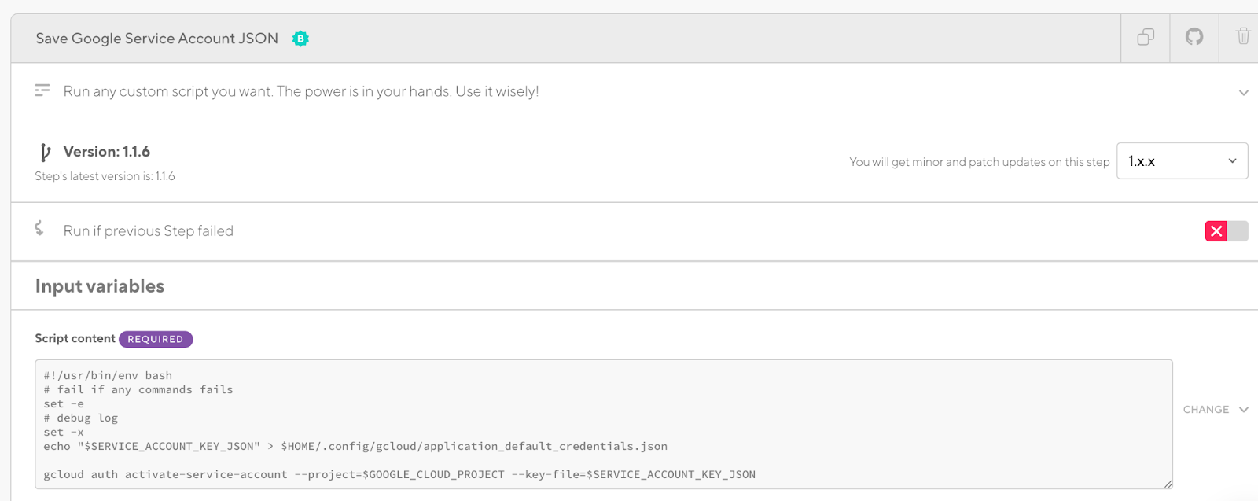Click the echo $SERVICE_ACCOUNT_KEY_JSON script line

point(355,446)
